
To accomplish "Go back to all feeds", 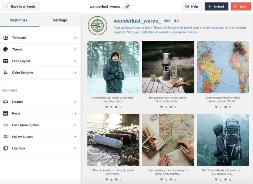I will [x=21, y=6].
